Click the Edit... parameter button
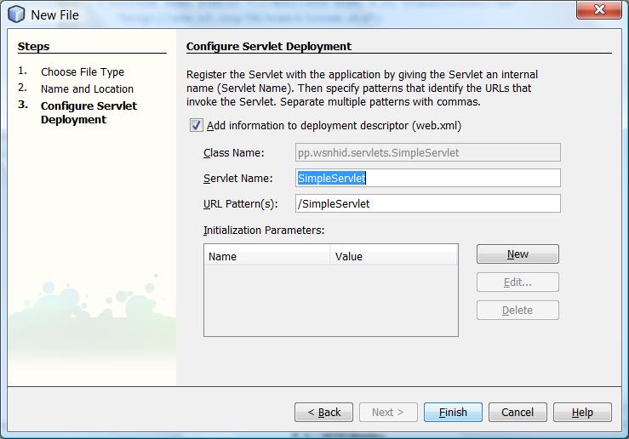The image size is (629, 439). point(517,282)
